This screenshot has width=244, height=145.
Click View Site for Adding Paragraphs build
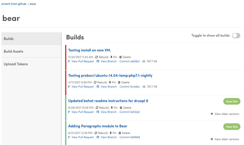(x=232, y=127)
